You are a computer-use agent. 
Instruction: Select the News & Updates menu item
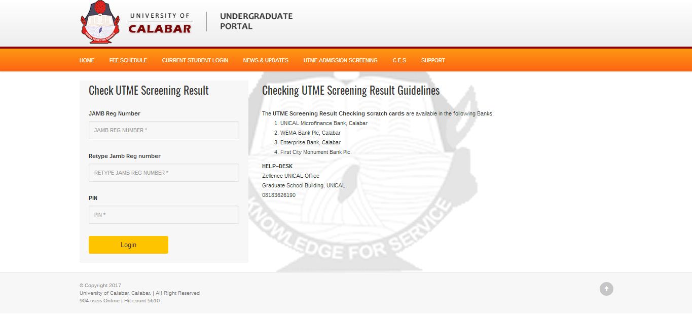click(266, 60)
